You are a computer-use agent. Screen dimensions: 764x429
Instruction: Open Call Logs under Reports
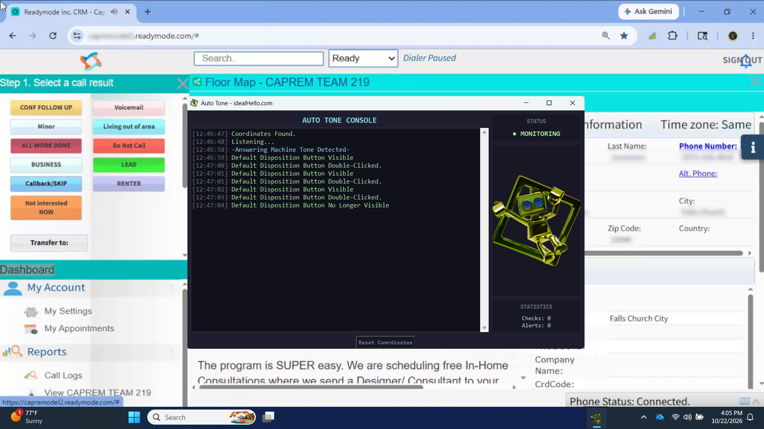pyautogui.click(x=63, y=375)
